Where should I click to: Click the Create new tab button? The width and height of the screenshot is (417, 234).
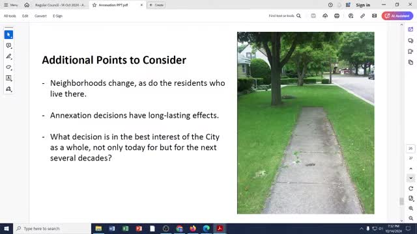point(156,5)
